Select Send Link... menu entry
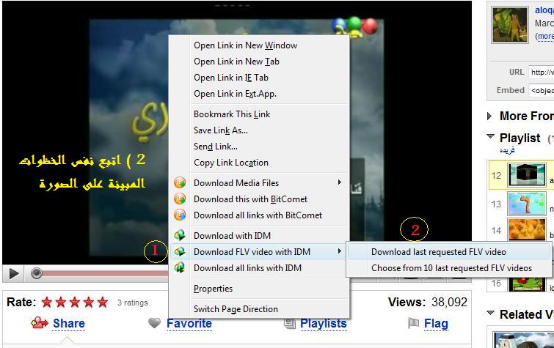Viewport: 554px width, 348px height. tap(216, 147)
